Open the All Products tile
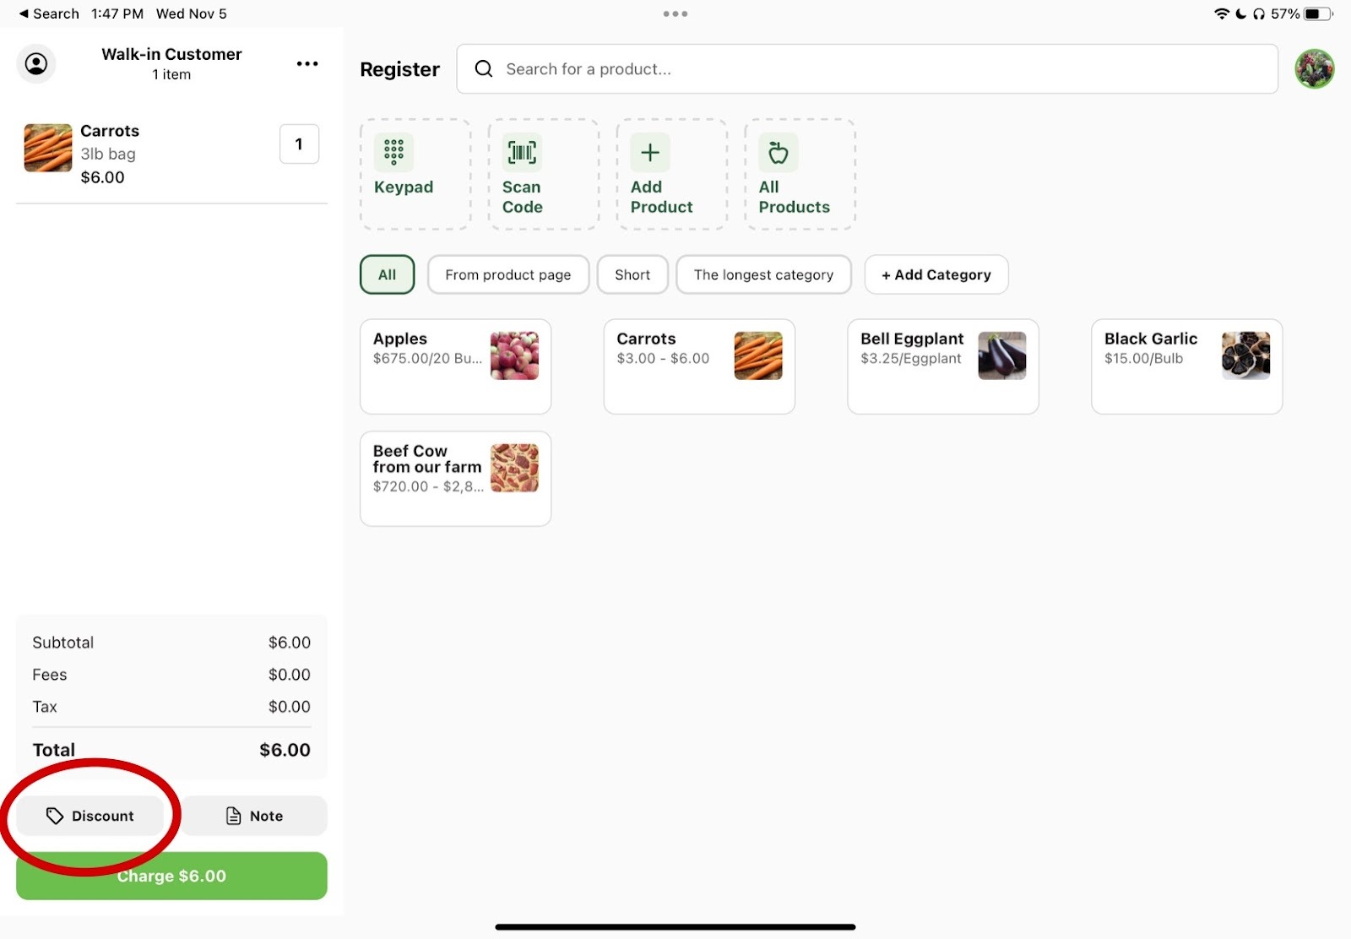The image size is (1351, 939). (x=799, y=174)
